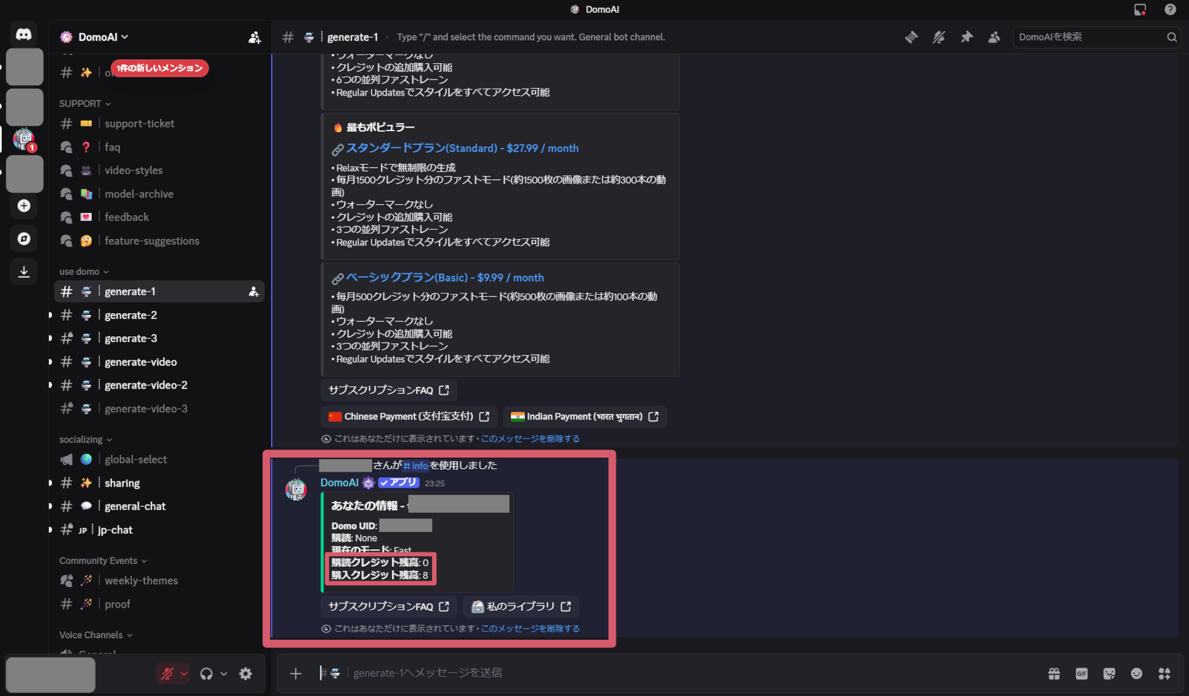Screen dimensions: 1189x696
Task: Open the user settings gear
Action: pos(246,673)
